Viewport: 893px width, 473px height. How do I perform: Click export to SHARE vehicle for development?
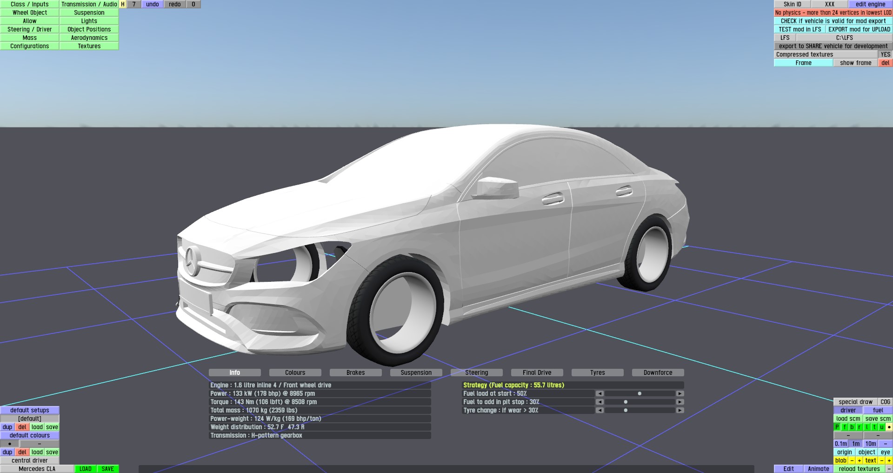click(x=833, y=46)
